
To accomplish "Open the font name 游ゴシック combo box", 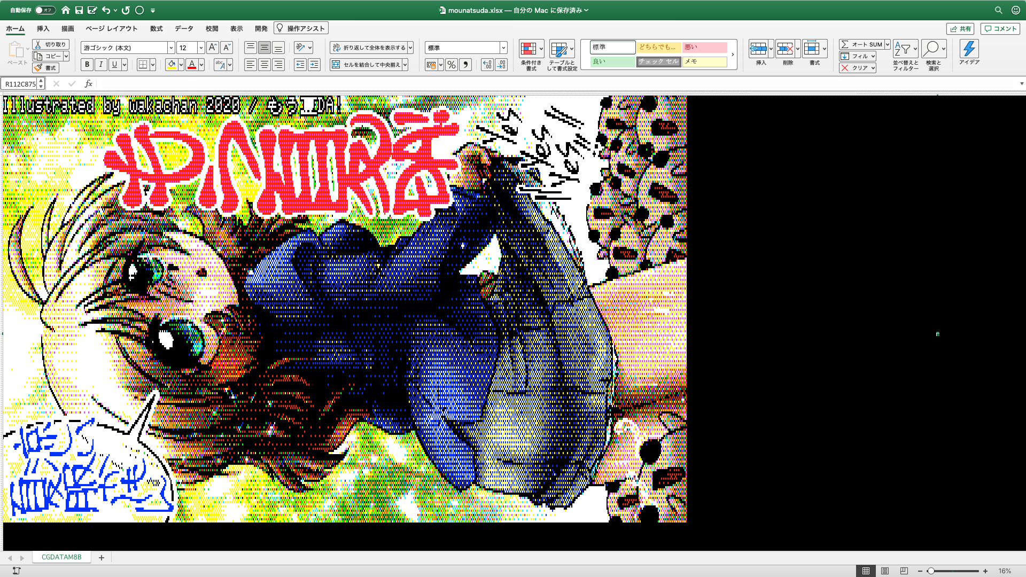I will (128, 48).
